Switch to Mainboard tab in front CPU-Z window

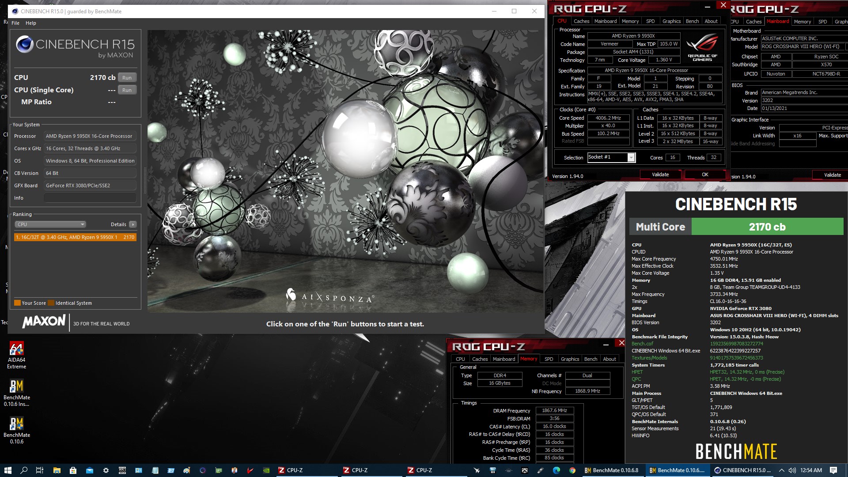[x=606, y=21]
